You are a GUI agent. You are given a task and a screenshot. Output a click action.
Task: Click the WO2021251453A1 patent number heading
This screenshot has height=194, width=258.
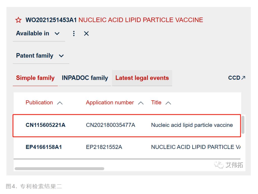51,20
